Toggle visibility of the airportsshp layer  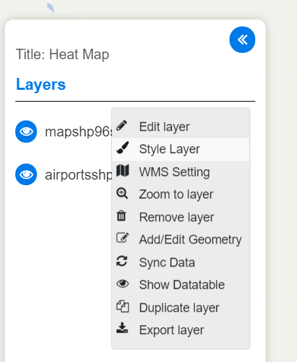(26, 175)
